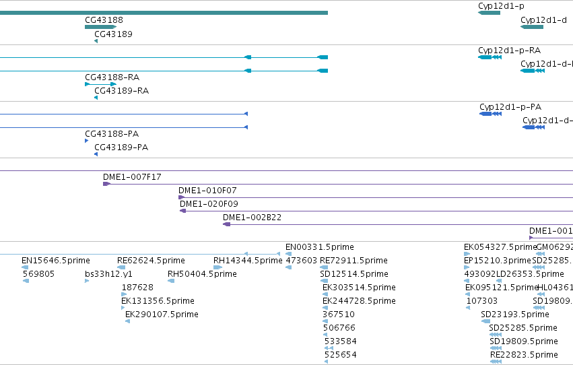Select CG43188-RA transcript glyph
The image size is (573, 365).
click(x=100, y=84)
